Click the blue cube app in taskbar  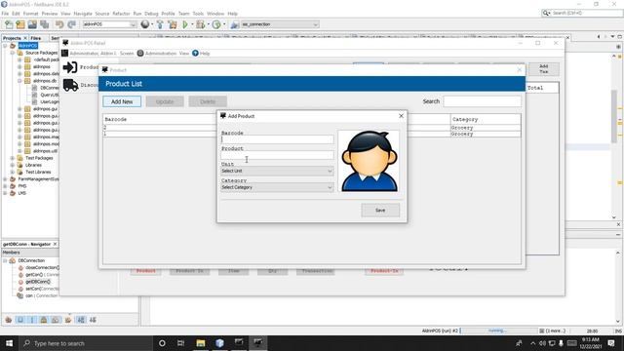[x=219, y=343]
